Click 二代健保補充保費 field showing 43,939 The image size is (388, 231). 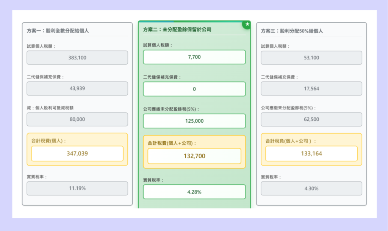pos(77,89)
